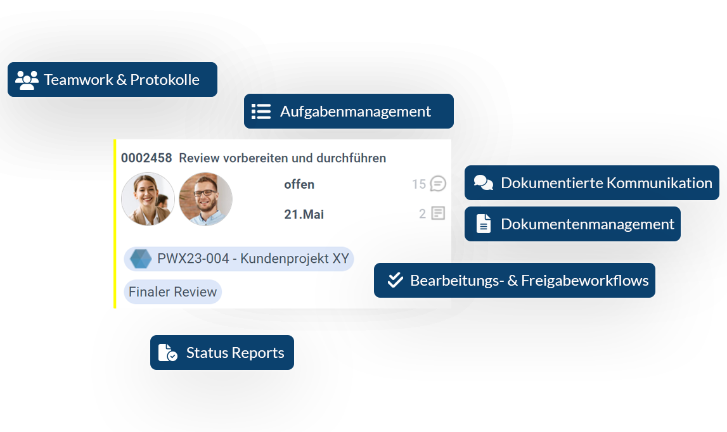This screenshot has height=432, width=727.
Task: Open notes icon next to count 2
Action: click(438, 213)
